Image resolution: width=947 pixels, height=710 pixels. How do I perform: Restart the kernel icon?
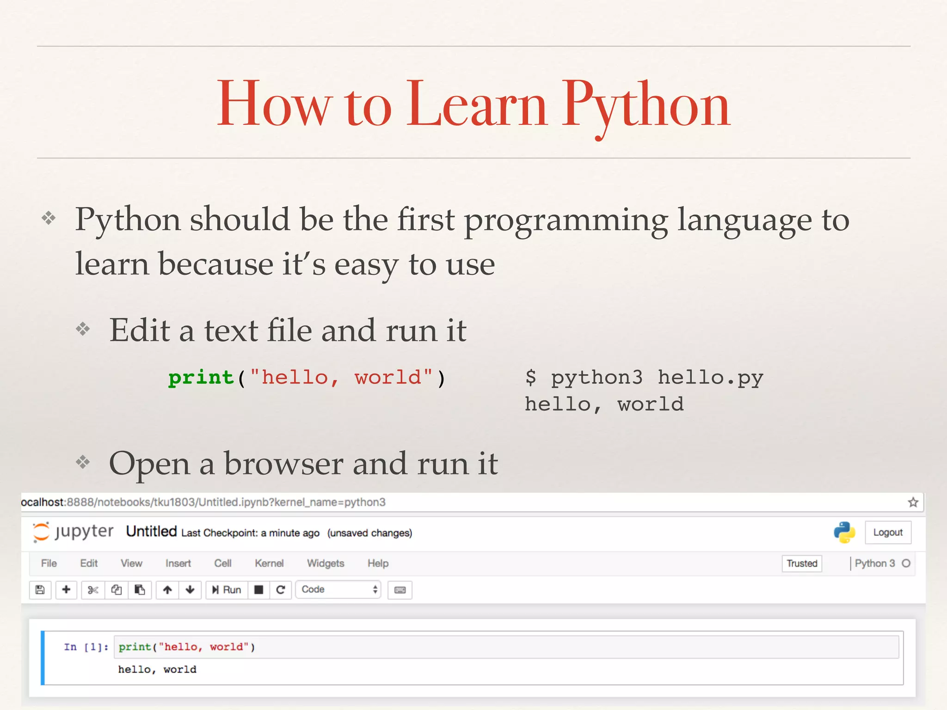(x=281, y=590)
